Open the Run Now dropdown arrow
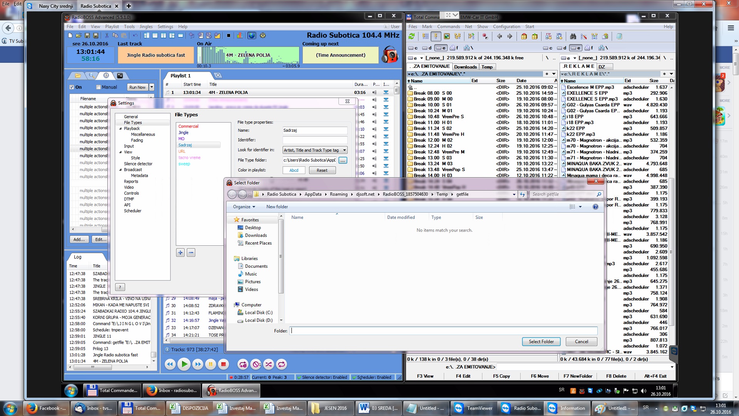Screen dimensions: 739x416 pos(152,87)
